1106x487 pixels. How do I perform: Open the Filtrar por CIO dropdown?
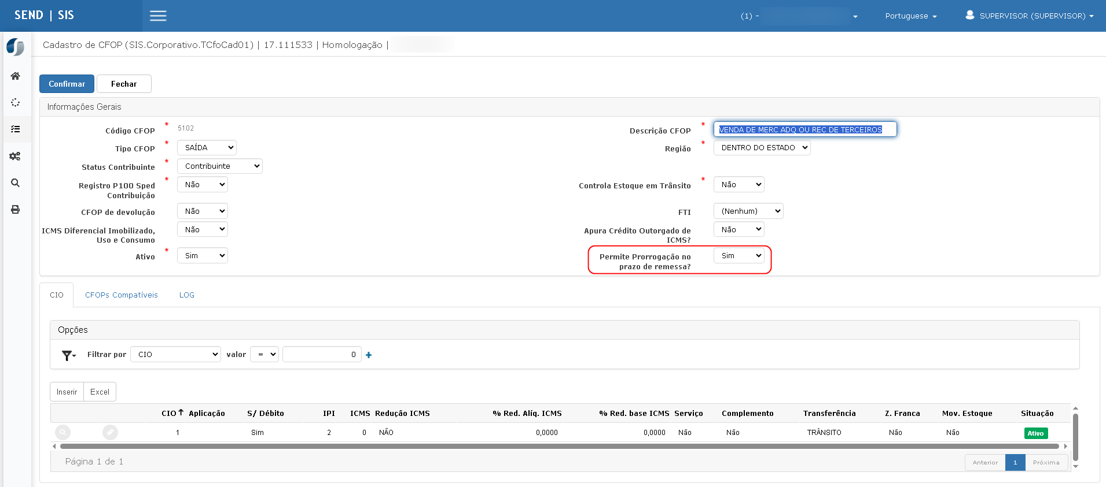[x=175, y=355]
